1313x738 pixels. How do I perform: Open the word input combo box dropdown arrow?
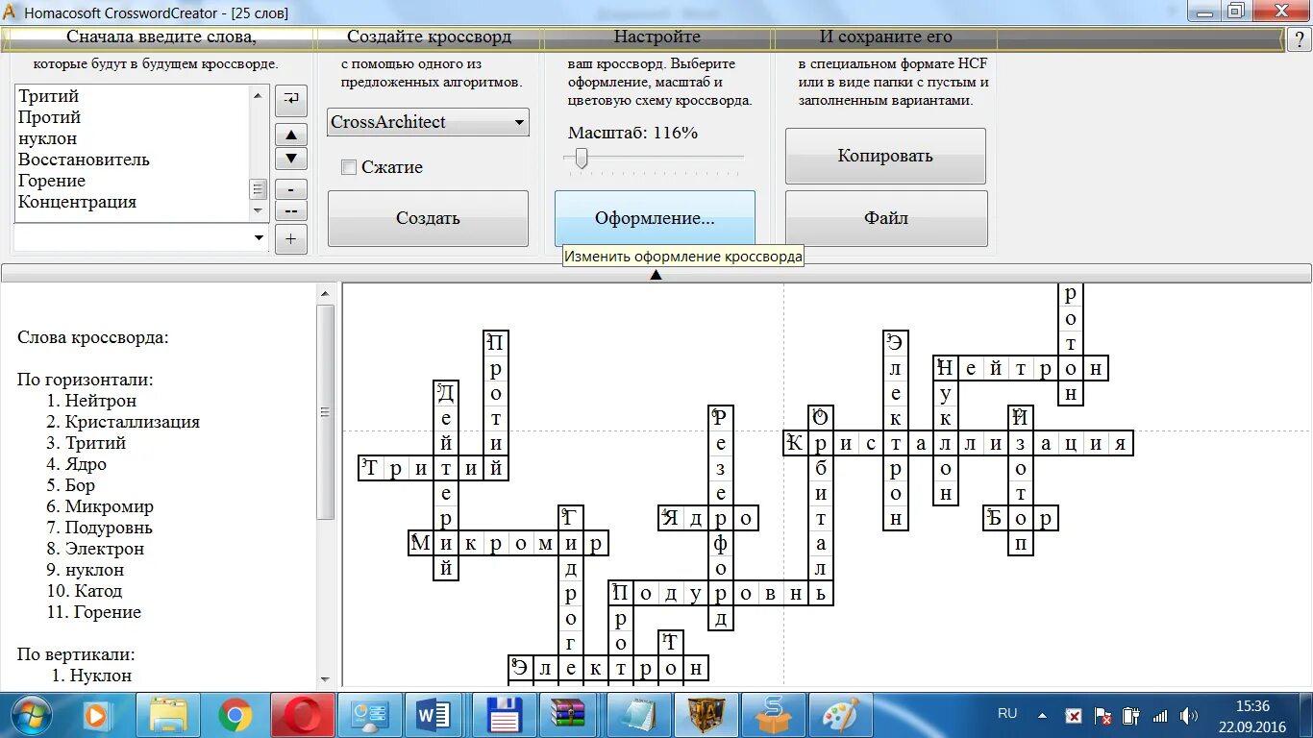coord(258,237)
